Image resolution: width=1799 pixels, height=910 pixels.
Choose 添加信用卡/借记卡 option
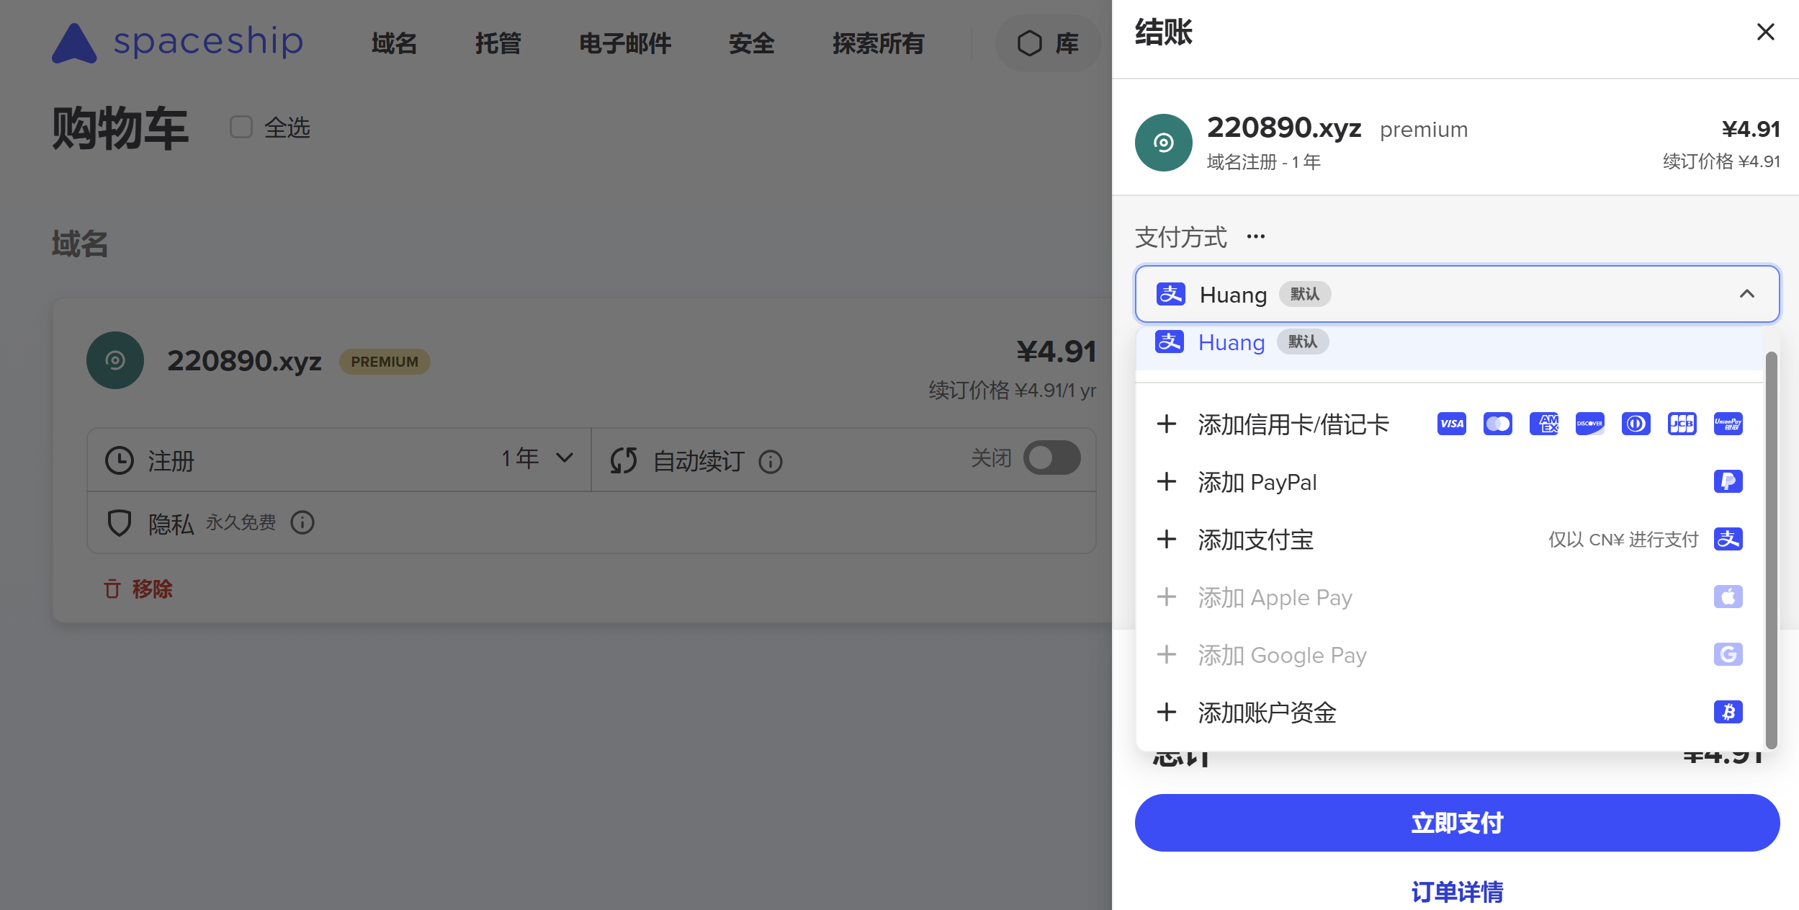[1449, 424]
